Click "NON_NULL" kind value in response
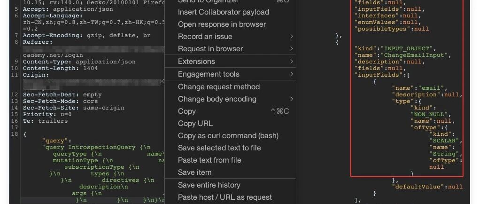Image resolution: width=479 pixels, height=204 pixels. pyautogui.click(x=429, y=114)
